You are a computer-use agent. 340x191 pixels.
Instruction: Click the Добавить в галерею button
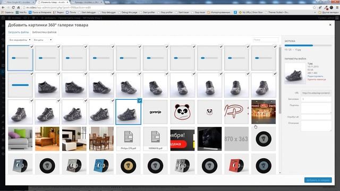pos(318,180)
